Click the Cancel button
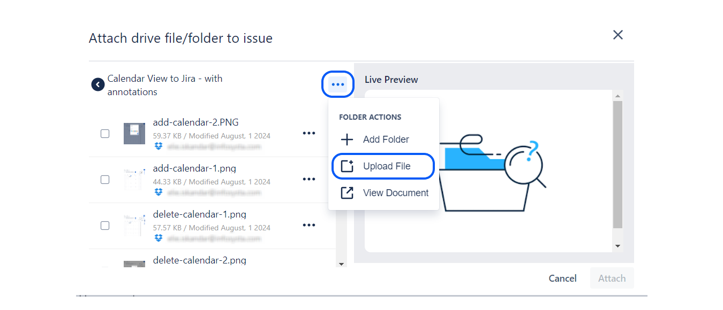This screenshot has height=310, width=723. pyautogui.click(x=562, y=278)
